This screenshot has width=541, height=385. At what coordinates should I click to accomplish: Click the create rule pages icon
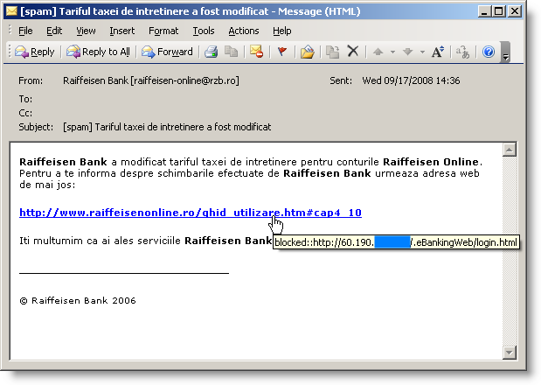coord(333,52)
